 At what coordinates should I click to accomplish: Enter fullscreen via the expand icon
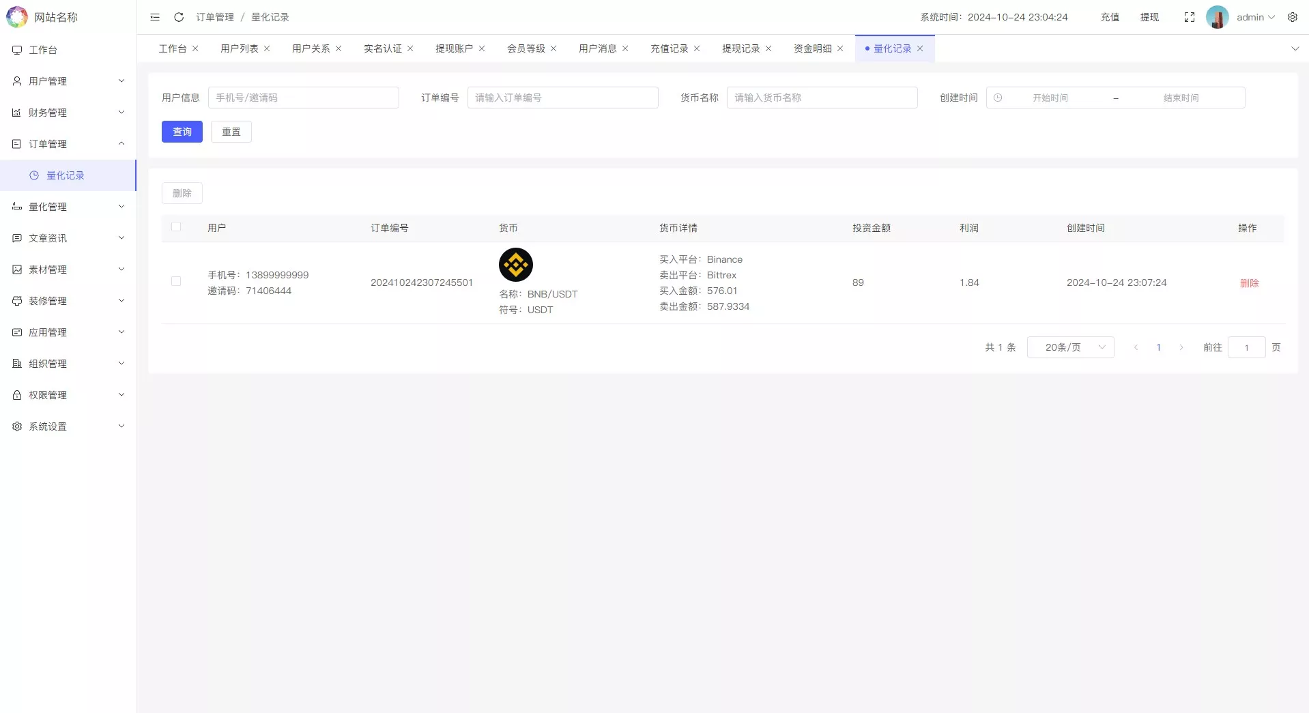[x=1190, y=17]
